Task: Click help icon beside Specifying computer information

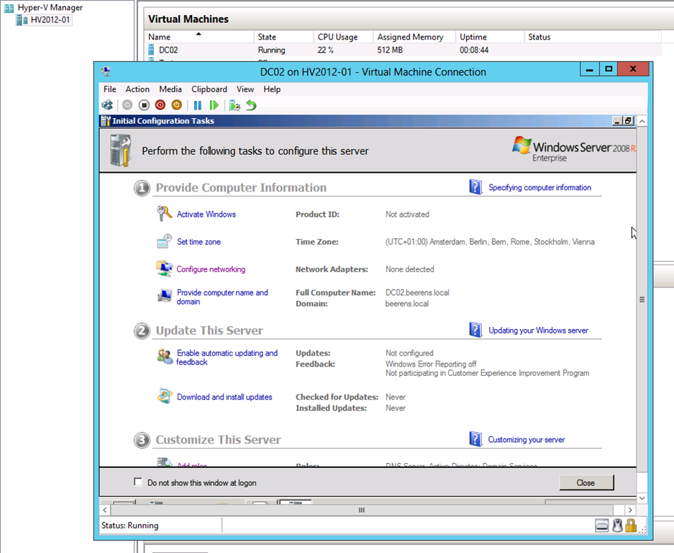Action: tap(475, 186)
